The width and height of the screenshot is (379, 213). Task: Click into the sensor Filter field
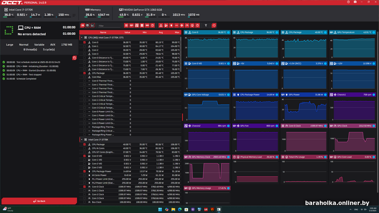pyautogui.click(x=109, y=26)
